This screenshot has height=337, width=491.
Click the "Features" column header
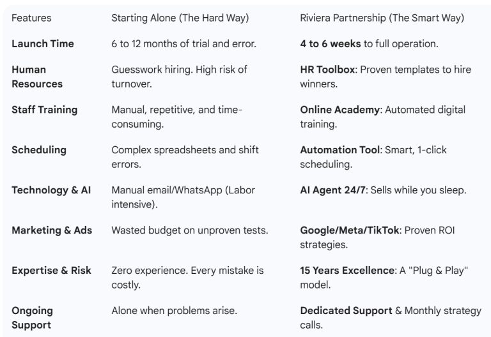31,18
